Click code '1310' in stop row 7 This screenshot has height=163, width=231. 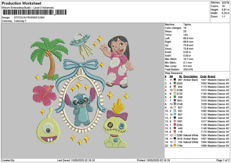click(204, 101)
